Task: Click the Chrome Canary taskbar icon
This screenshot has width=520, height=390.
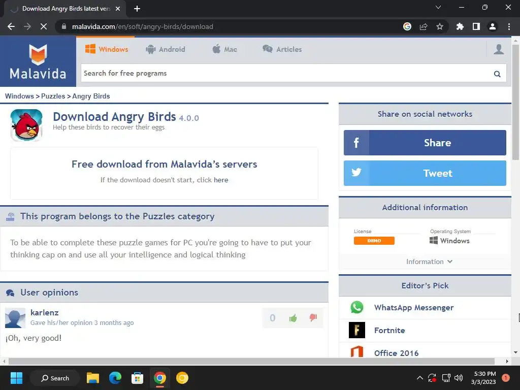Action: [182, 378]
